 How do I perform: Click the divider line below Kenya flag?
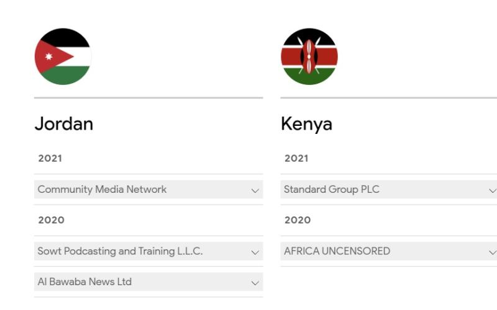[x=388, y=97]
